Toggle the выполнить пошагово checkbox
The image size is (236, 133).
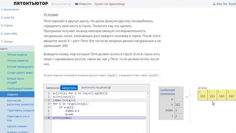110,88
